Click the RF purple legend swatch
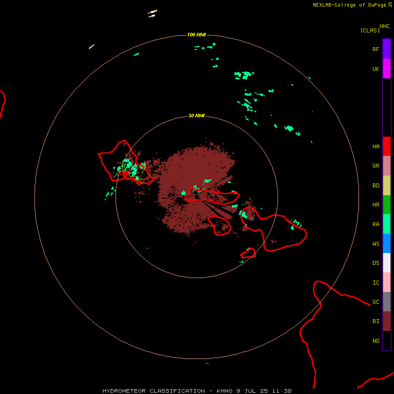This screenshot has height=394, width=394. [x=387, y=49]
